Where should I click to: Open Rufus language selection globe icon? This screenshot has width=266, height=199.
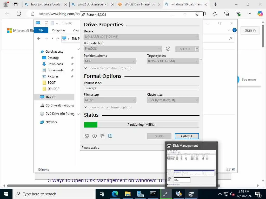coord(87,136)
